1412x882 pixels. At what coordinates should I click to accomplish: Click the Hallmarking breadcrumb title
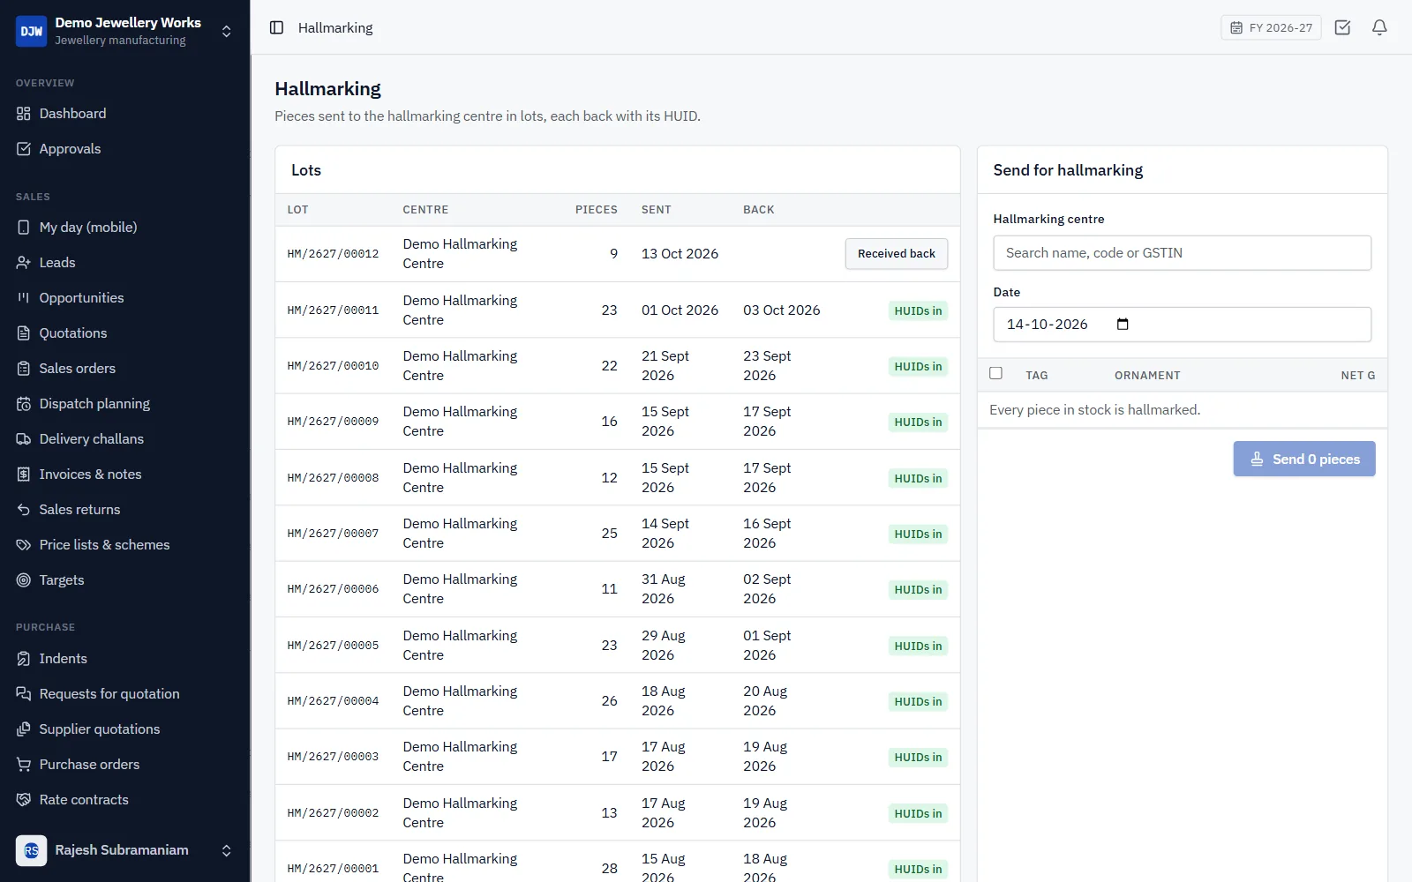(x=335, y=28)
